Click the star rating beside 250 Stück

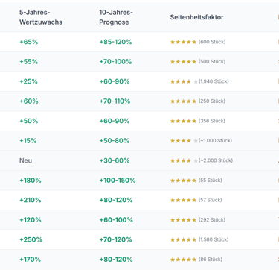pyautogui.click(x=184, y=101)
